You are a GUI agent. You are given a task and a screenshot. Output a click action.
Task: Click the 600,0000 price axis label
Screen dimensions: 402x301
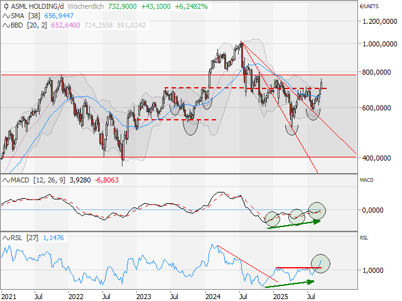tap(376, 108)
